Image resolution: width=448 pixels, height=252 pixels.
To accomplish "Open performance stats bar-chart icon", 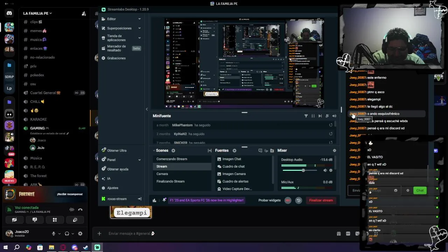I will pyautogui.click(x=154, y=200).
